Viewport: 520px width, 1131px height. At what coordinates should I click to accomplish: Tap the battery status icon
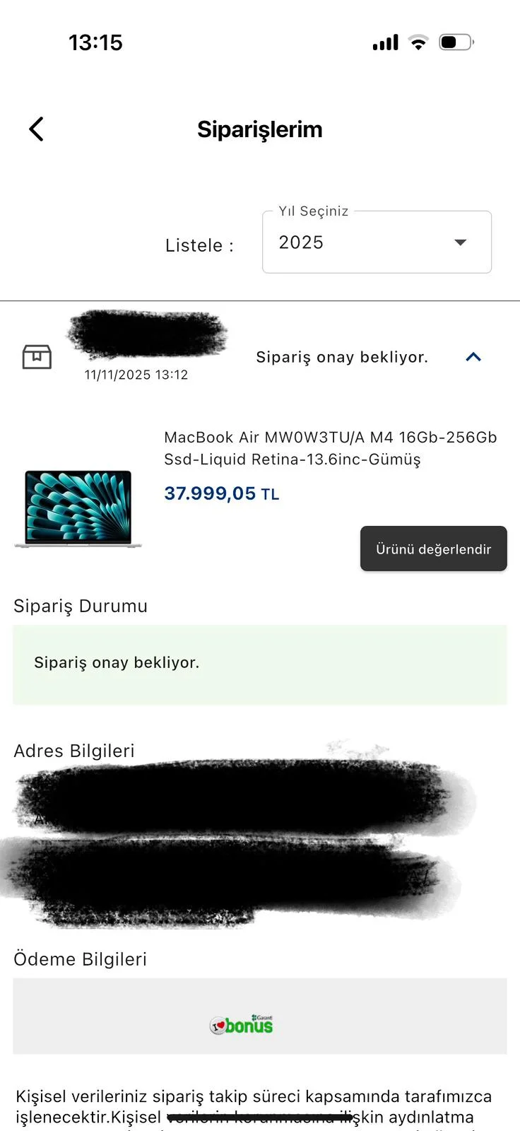pos(456,42)
